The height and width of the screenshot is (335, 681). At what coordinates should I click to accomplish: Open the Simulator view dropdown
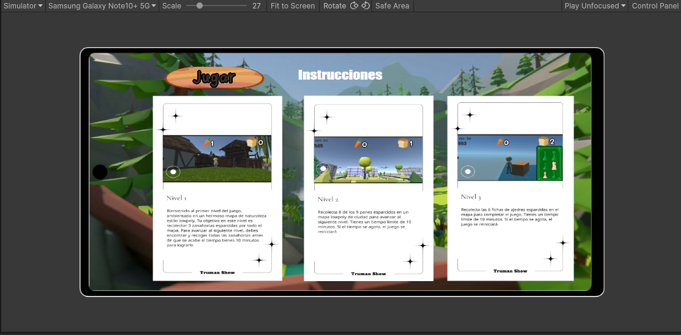[23, 6]
